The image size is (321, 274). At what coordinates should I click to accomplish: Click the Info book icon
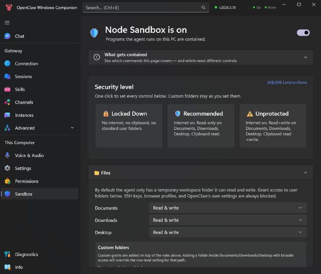(x=7, y=267)
